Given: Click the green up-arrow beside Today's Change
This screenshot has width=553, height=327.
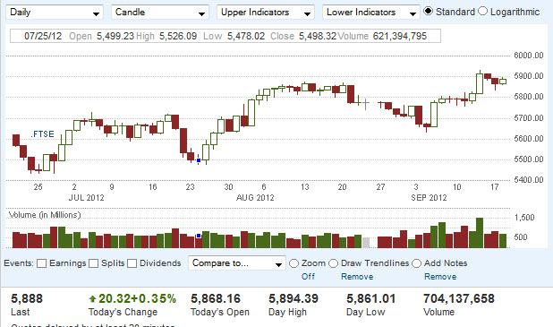Looking at the screenshot, I should click(x=93, y=299).
